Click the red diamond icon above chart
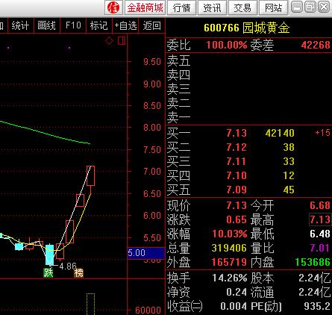Screen dimensions: 332x315 (x=109, y=41)
